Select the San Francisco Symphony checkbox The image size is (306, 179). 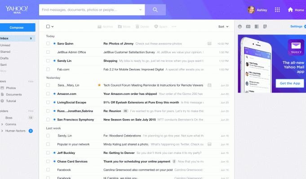point(48,119)
